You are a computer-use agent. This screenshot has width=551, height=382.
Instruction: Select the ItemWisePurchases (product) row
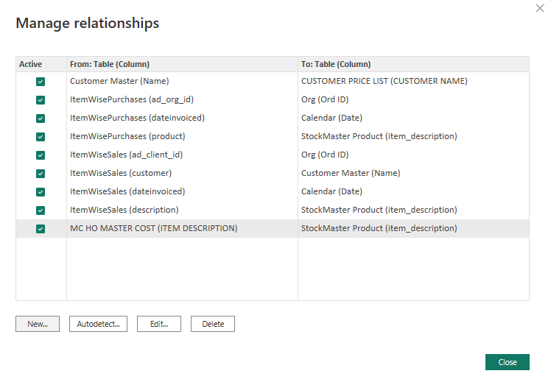(x=273, y=136)
